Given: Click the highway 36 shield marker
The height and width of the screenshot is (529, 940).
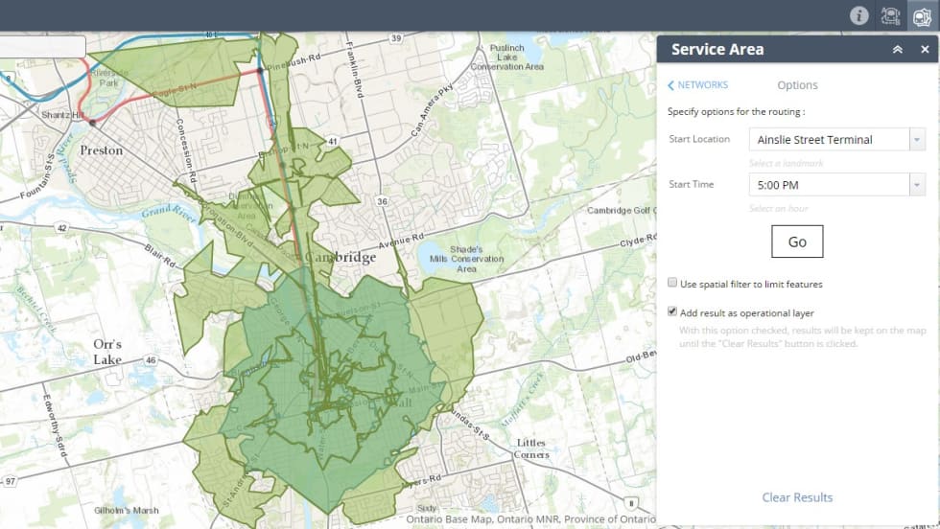Looking at the screenshot, I should (382, 201).
